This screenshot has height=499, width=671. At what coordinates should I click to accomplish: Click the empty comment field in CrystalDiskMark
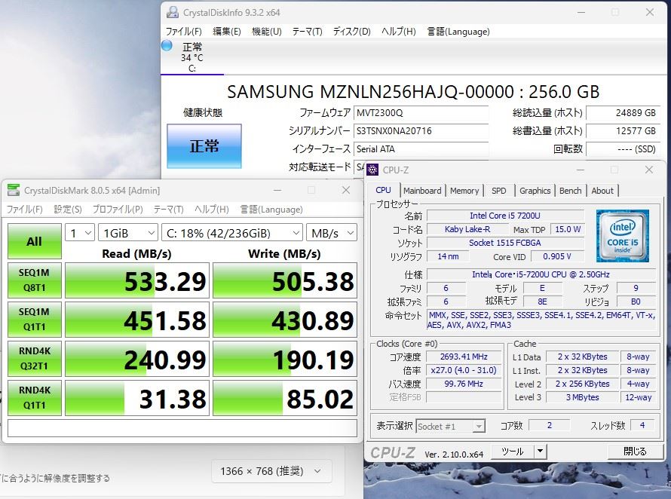(x=182, y=428)
